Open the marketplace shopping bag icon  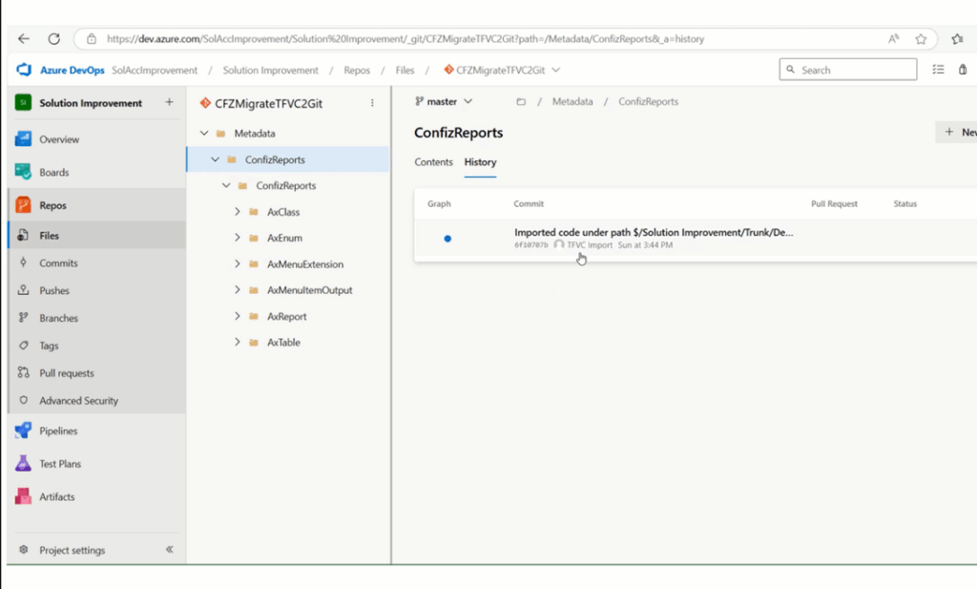tap(963, 69)
